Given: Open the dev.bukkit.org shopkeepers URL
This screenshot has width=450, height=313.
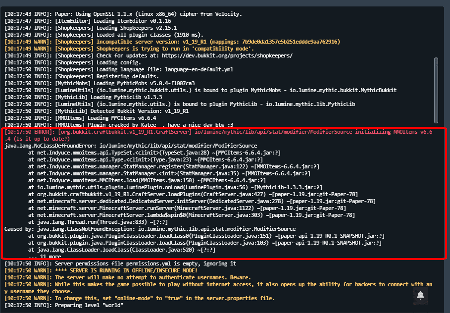Looking at the screenshot, I should point(227,55).
